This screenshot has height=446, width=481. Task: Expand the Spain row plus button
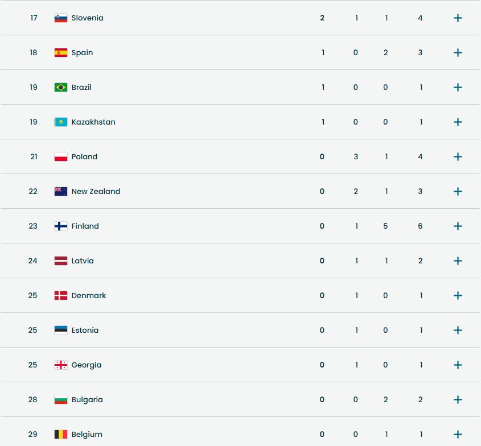coord(458,53)
